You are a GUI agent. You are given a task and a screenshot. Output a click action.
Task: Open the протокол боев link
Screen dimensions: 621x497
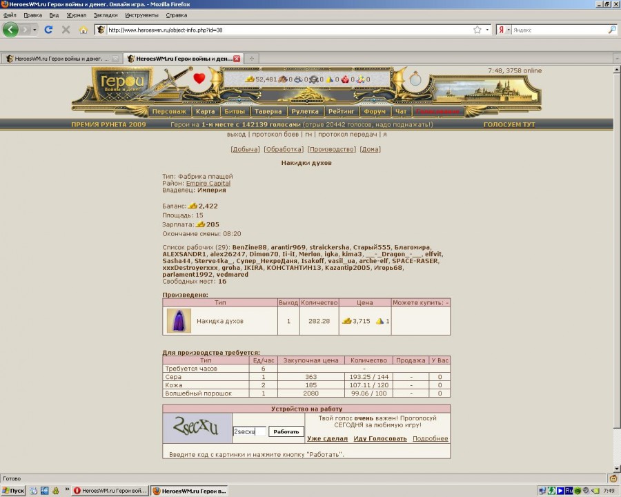[275, 135]
